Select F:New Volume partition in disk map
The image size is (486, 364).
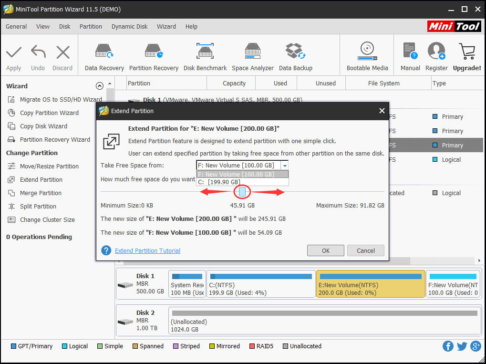pos(453,284)
